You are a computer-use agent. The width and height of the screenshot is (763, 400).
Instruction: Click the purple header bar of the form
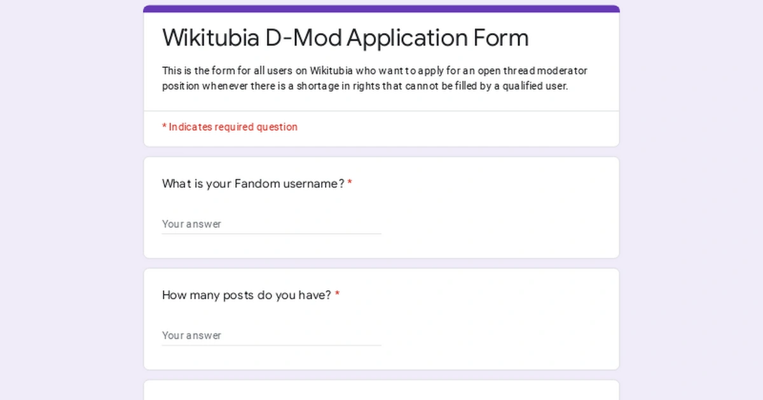point(381,8)
